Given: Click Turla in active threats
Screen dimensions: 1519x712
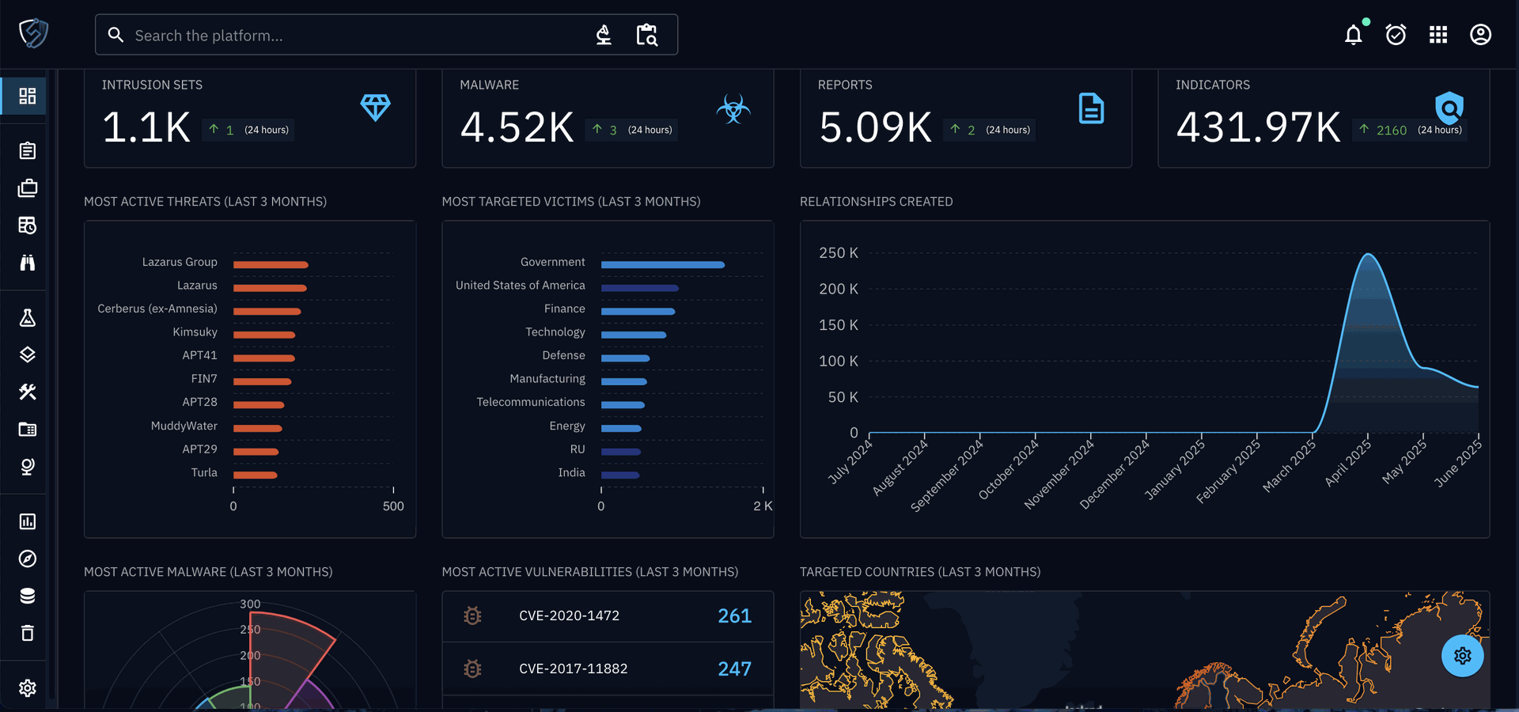Looking at the screenshot, I should tap(204, 472).
